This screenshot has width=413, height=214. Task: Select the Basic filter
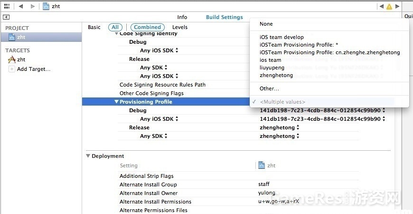coord(94,27)
